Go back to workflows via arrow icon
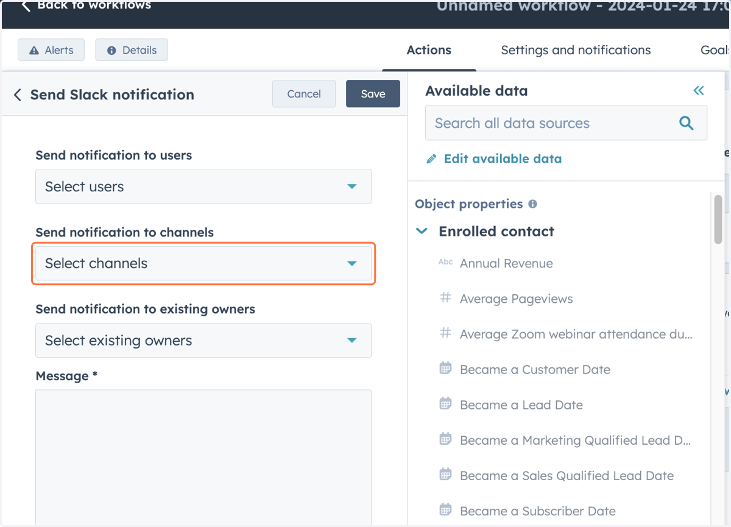The height and width of the screenshot is (527, 731). point(26,6)
